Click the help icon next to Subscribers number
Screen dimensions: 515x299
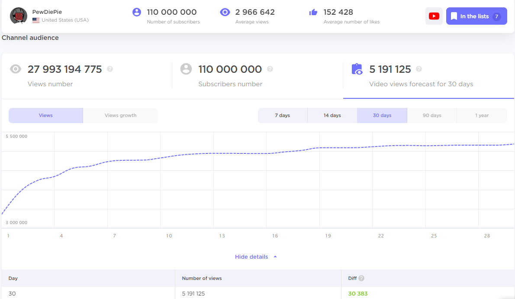click(270, 69)
